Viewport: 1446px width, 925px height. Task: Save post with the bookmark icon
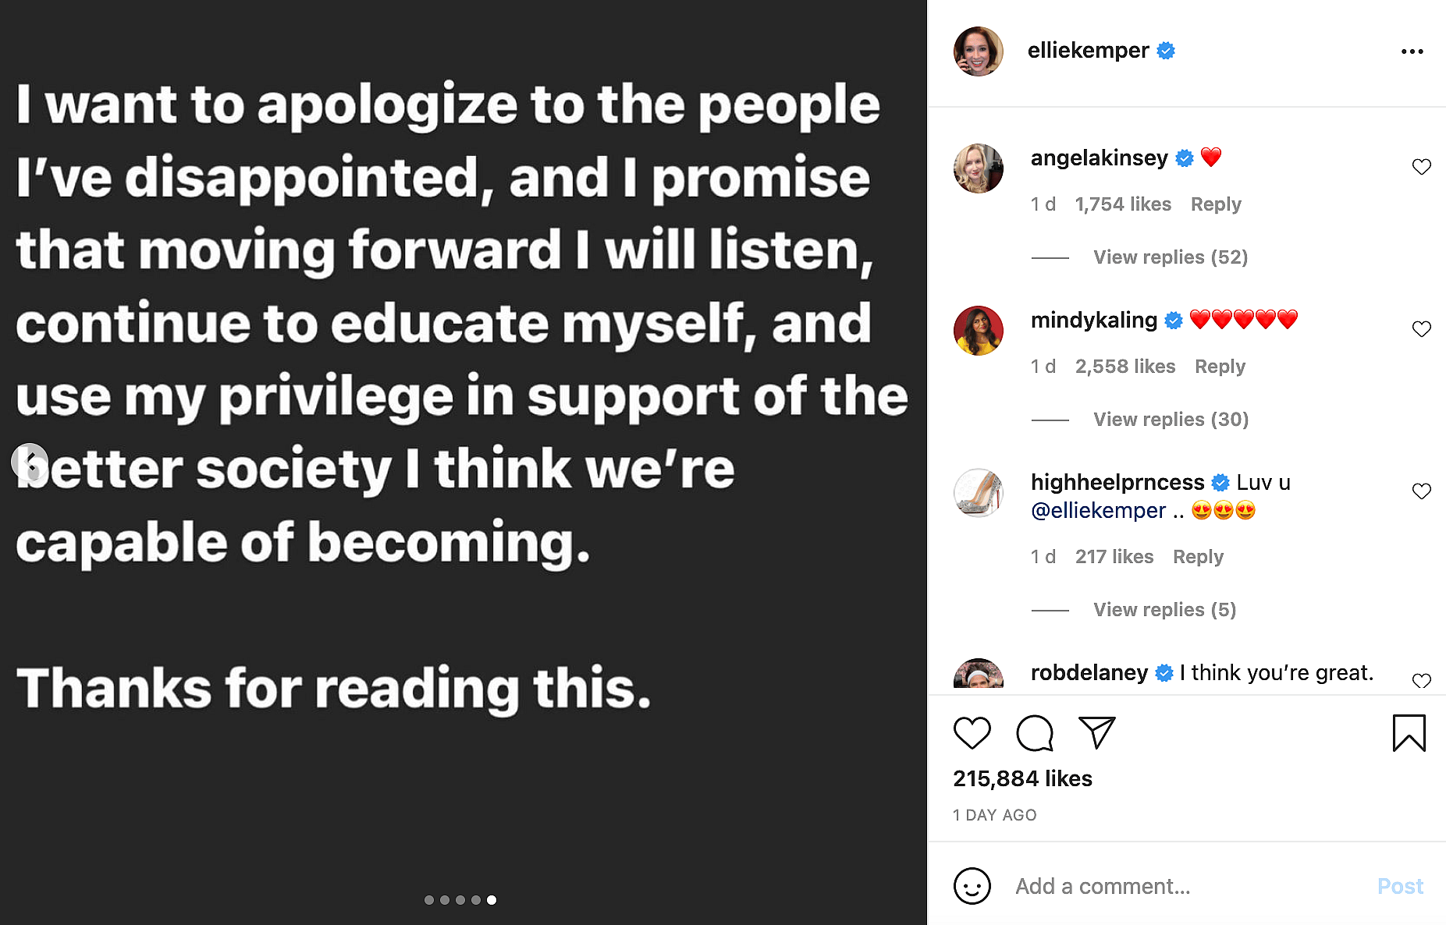pos(1409,733)
